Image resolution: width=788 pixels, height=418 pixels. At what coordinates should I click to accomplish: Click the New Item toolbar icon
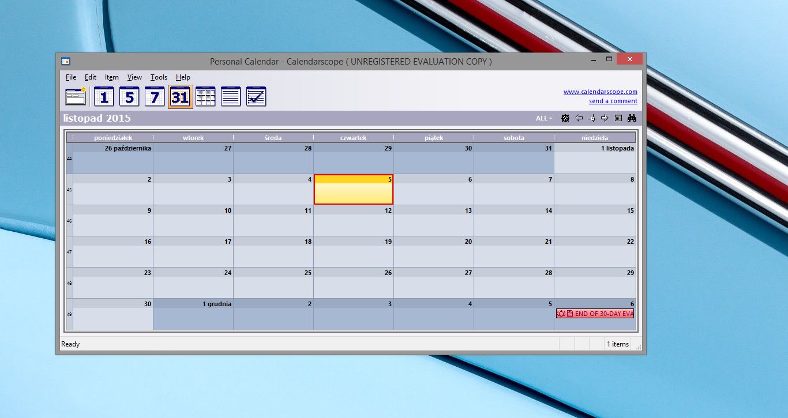(x=76, y=97)
